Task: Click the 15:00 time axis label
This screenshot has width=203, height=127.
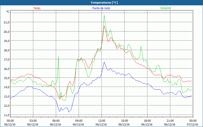Action: [x=124, y=121]
